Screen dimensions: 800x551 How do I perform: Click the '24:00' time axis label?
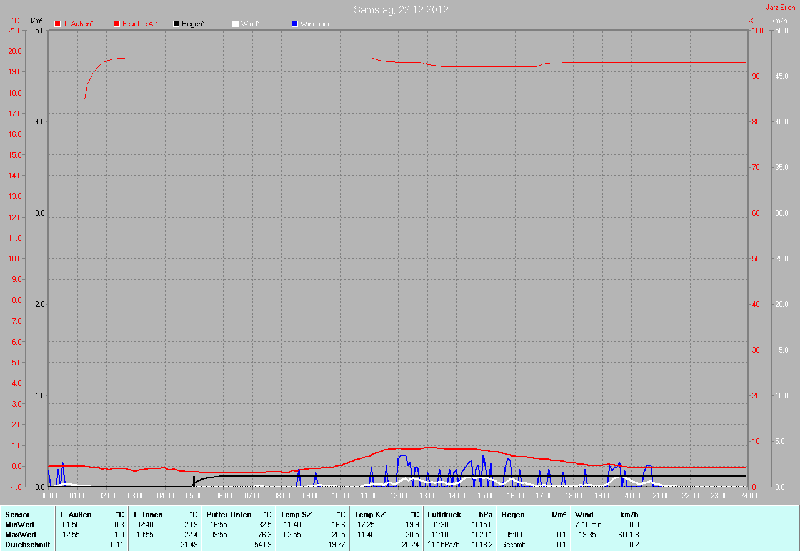pyautogui.click(x=748, y=496)
